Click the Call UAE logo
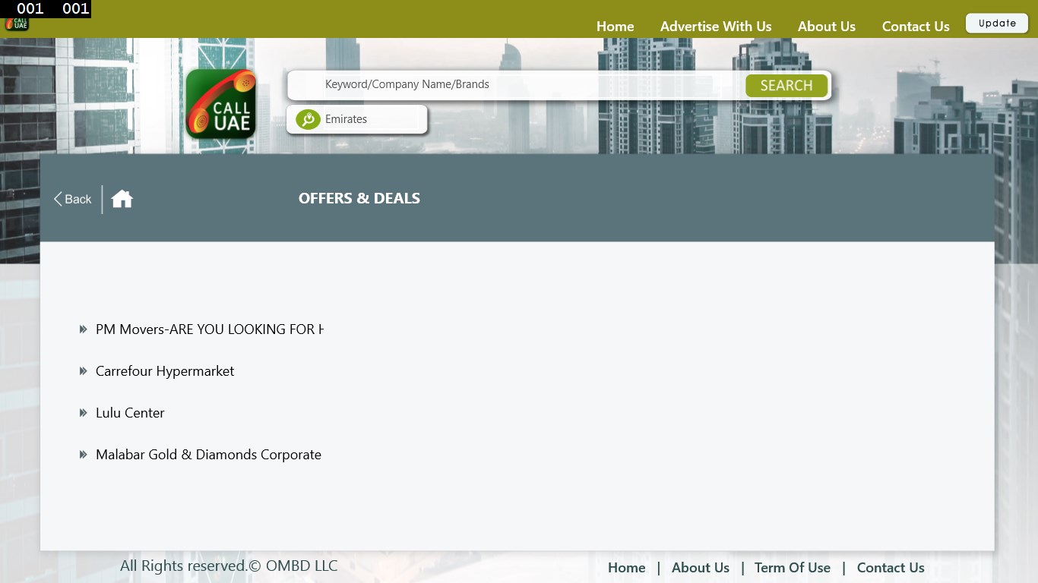Image resolution: width=1038 pixels, height=583 pixels. tap(220, 104)
